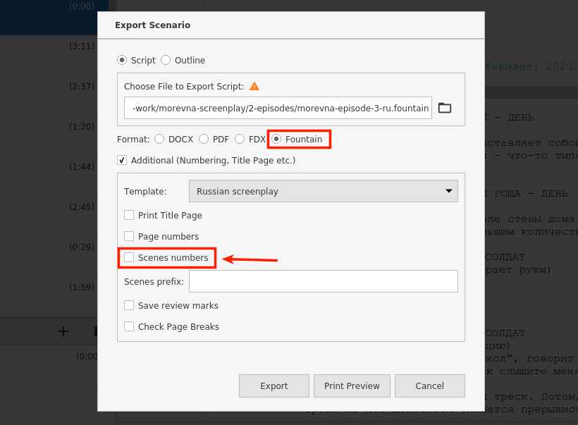Screen dimensions: 578x425
Task: Click the Scenes prefix text field
Action: coord(324,281)
